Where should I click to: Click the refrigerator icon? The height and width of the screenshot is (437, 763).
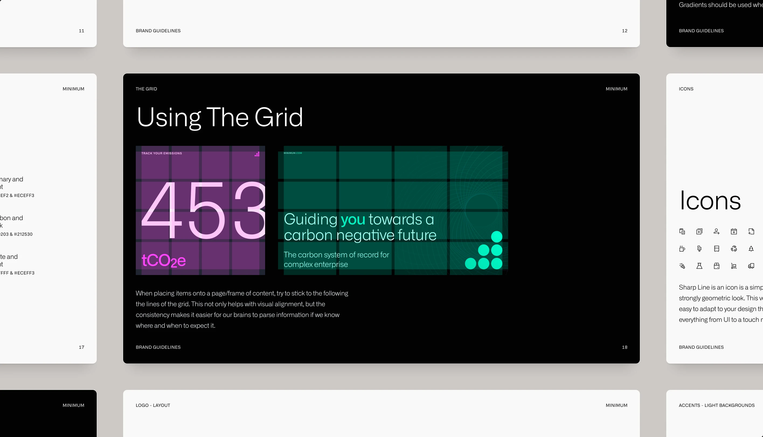click(716, 249)
